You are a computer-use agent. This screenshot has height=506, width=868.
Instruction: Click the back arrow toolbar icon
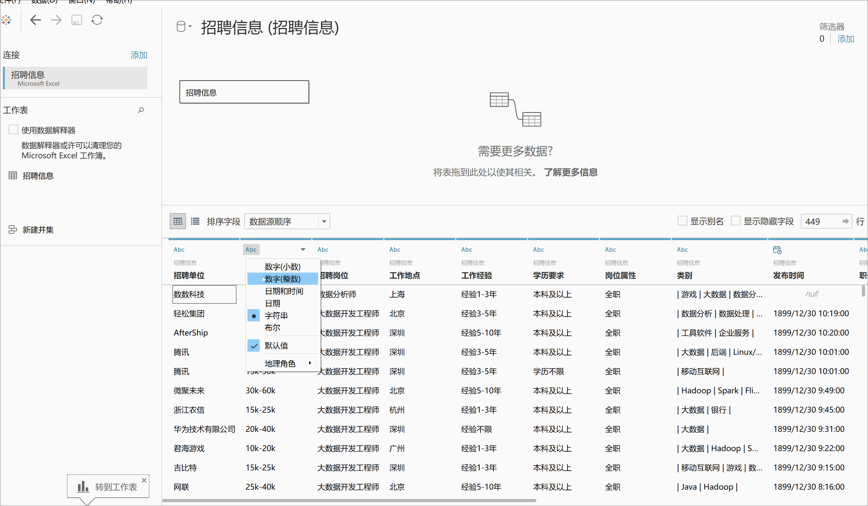(x=36, y=20)
